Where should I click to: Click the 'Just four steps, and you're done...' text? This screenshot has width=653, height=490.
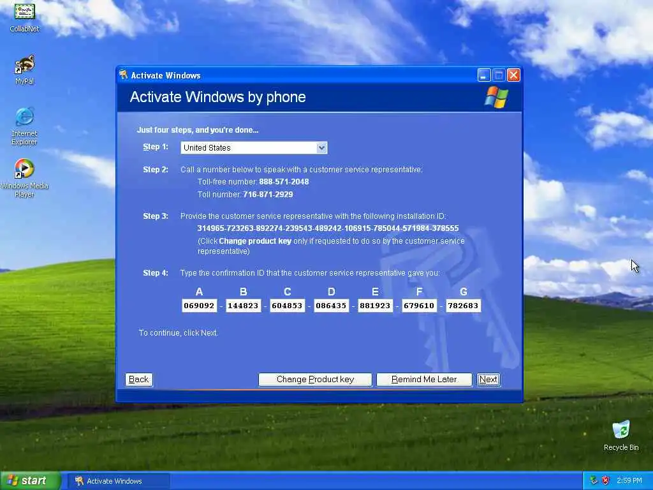tap(198, 130)
